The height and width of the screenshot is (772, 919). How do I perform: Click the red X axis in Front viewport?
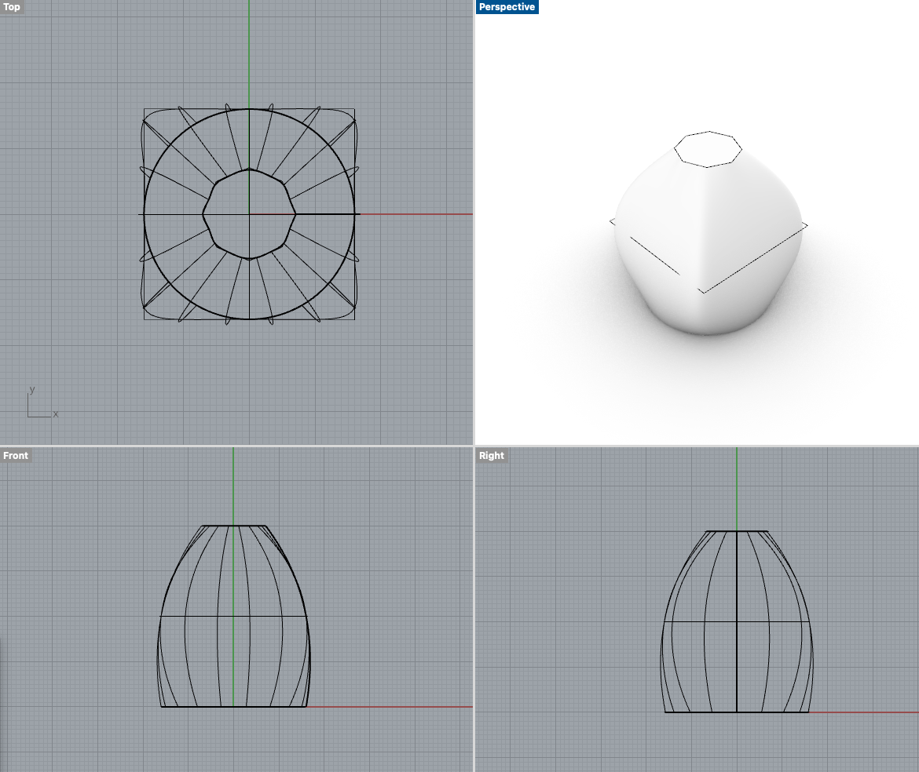click(393, 707)
